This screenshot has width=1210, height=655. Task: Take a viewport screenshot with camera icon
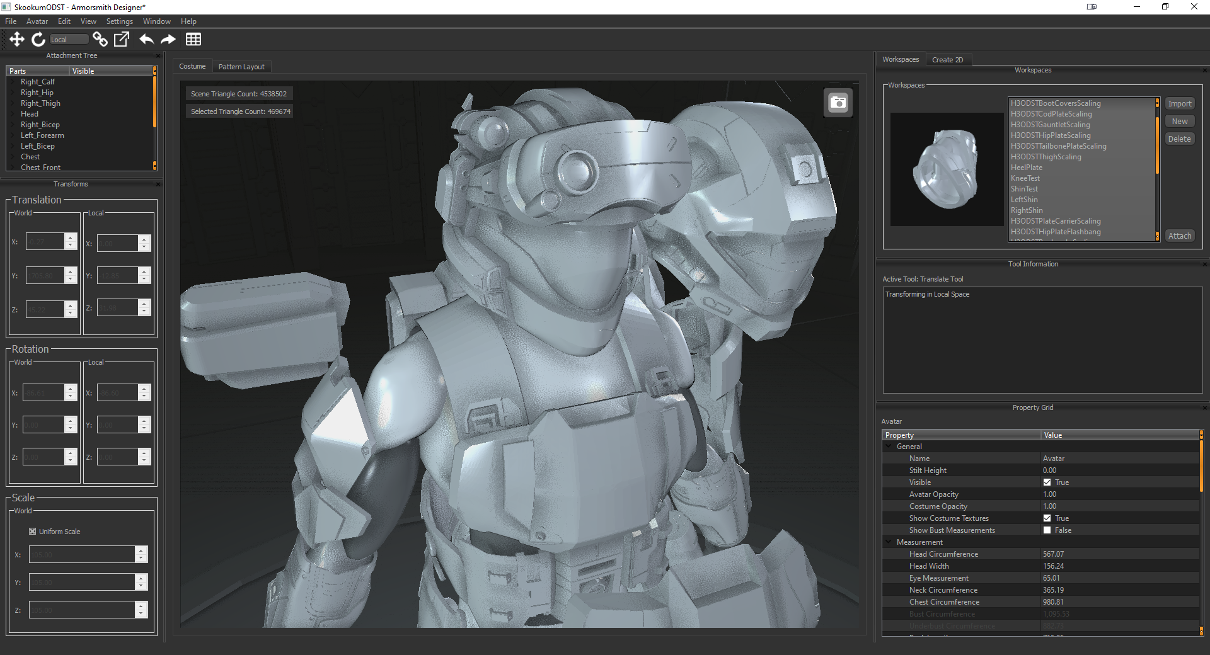coord(838,103)
